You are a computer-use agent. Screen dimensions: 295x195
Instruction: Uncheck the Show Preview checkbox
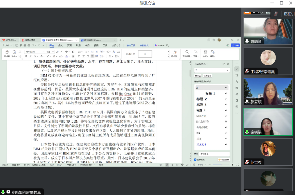[x=195, y=160]
